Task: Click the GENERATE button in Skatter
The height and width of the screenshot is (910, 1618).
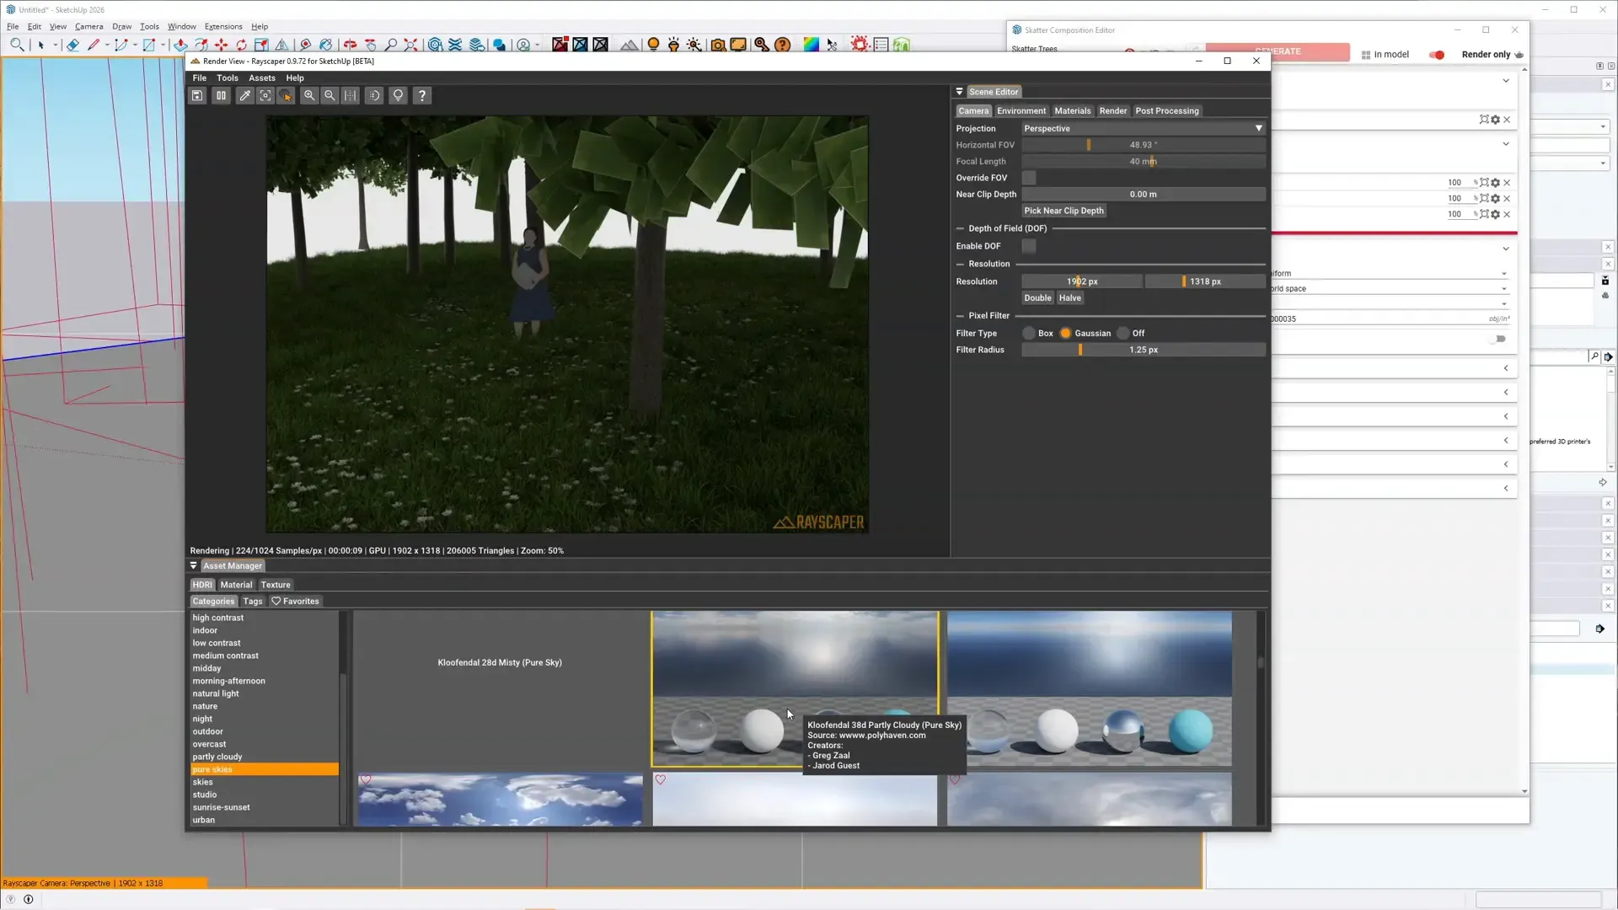Action: click(1278, 51)
